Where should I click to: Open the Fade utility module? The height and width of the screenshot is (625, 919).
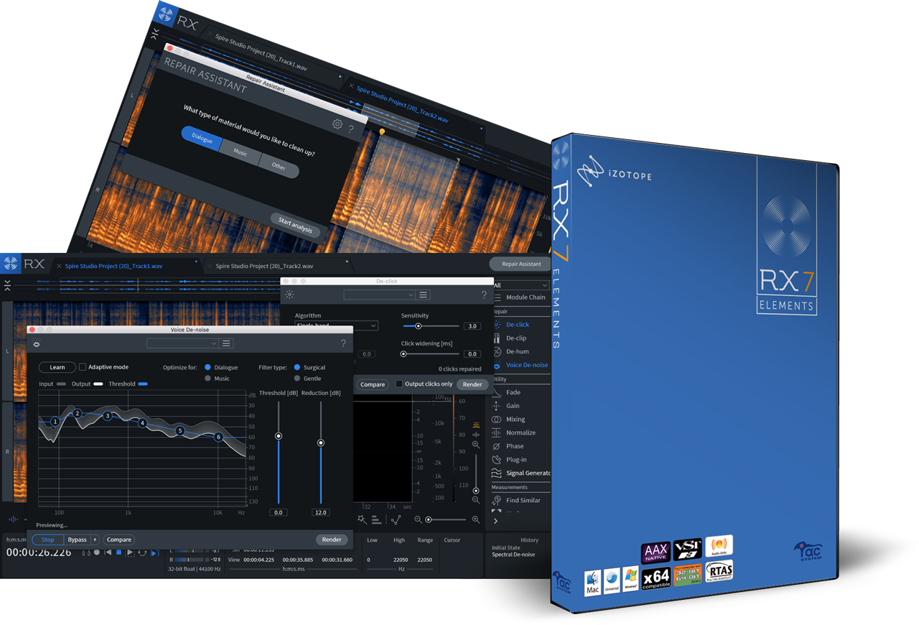coord(513,392)
